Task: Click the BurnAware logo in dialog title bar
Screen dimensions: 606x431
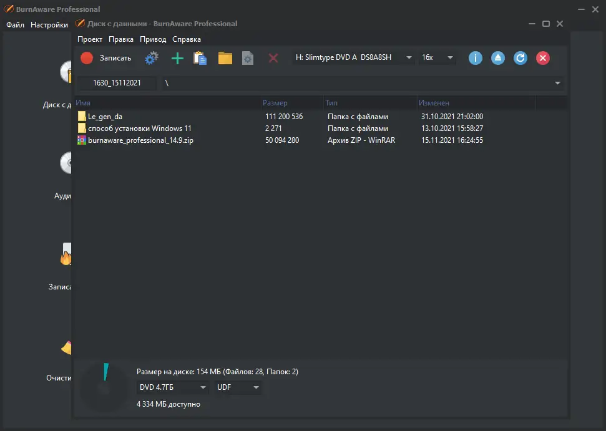Action: (80, 24)
